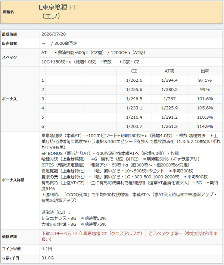The height and width of the screenshot is (265, 224).
Task: Click the red 価格詳細 note text
Action: point(130,236)
